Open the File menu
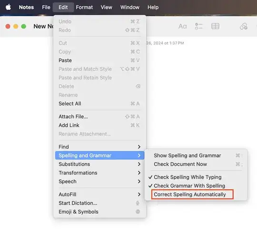Viewport: 257px width, 230px height. (46, 7)
